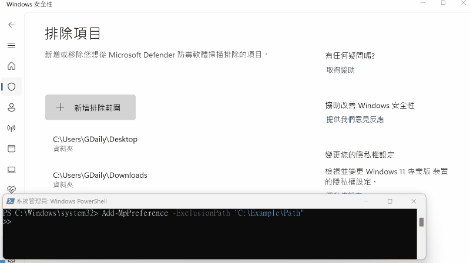Minimize the Windows 安全性 window
The image size is (470, 263).
tap(423, 3)
